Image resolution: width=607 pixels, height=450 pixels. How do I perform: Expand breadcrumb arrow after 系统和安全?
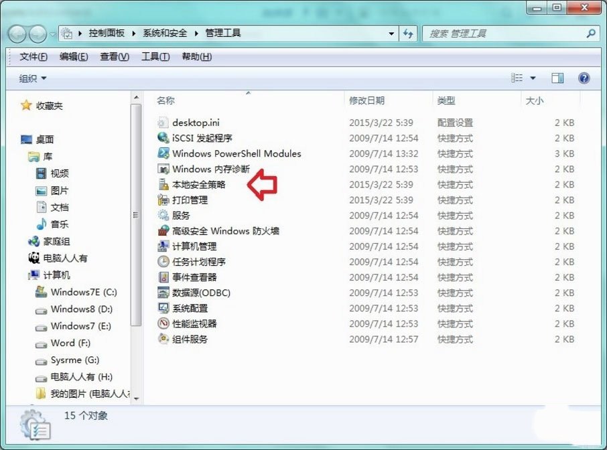[x=196, y=33]
